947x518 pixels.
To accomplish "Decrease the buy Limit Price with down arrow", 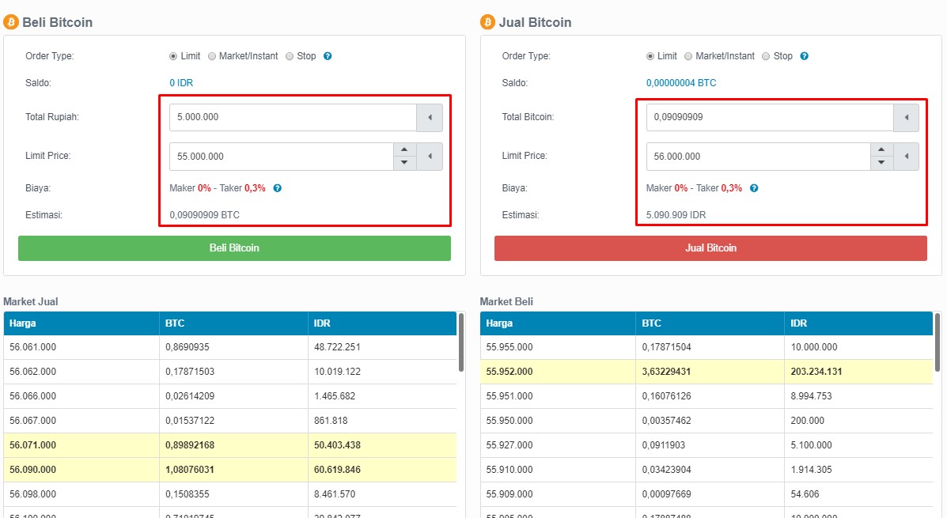I will coord(404,163).
